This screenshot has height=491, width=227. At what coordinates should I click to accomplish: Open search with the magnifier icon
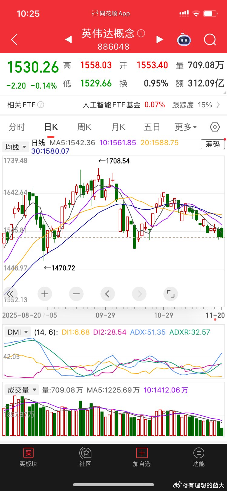coord(210,40)
